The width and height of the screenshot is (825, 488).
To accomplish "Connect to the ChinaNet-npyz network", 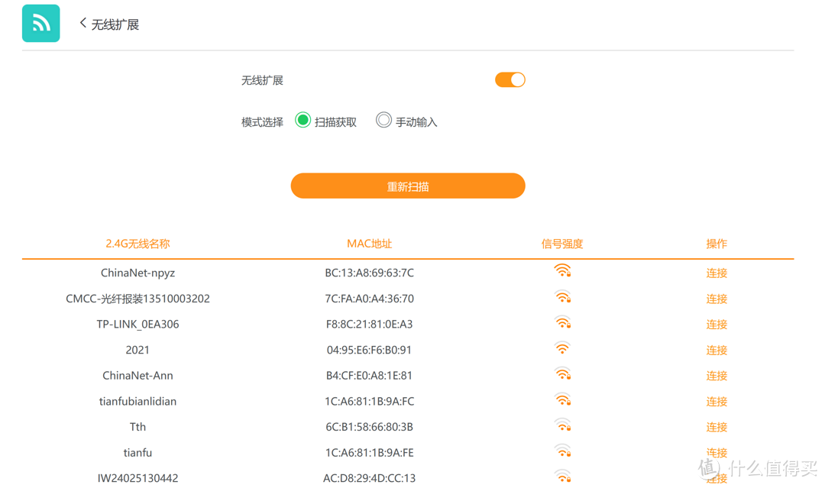I will tap(717, 273).
